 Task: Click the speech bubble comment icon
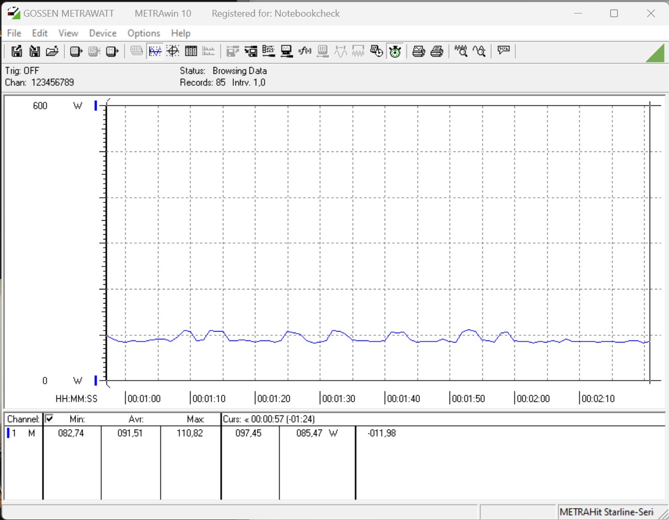[x=504, y=51]
